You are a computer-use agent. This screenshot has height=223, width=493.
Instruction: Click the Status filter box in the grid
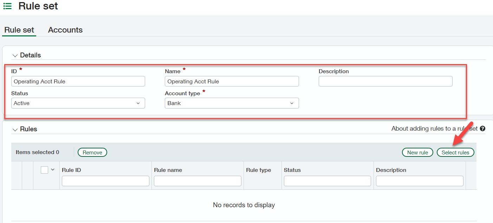[327, 181]
